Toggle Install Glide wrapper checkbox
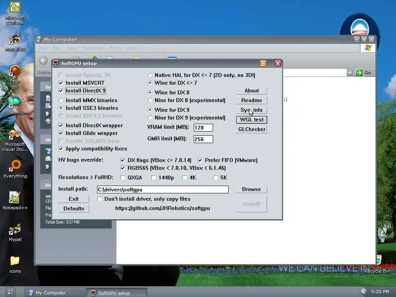The image size is (396, 297). click(61, 133)
